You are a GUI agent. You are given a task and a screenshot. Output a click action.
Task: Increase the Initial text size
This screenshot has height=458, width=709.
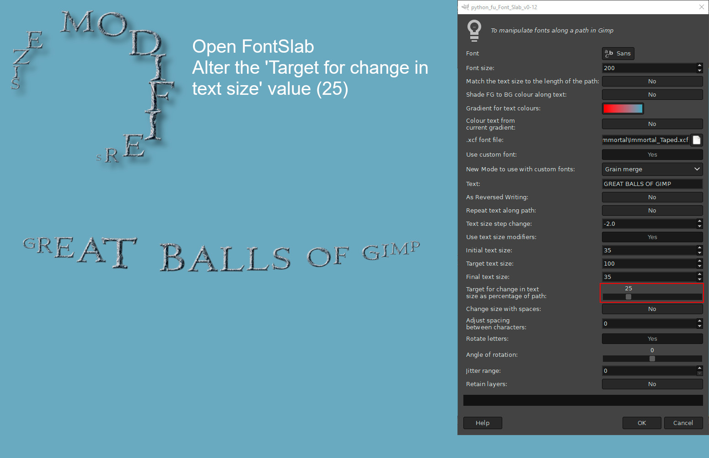pos(699,248)
